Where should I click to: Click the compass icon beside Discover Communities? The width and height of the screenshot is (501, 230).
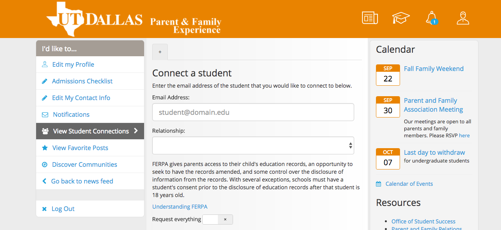point(45,164)
